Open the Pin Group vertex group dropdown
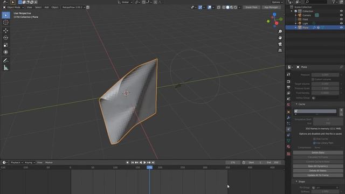The width and height of the screenshot is (345, 194). (326, 188)
